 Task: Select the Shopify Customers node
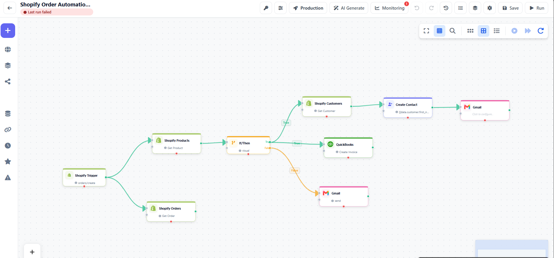[327, 106]
